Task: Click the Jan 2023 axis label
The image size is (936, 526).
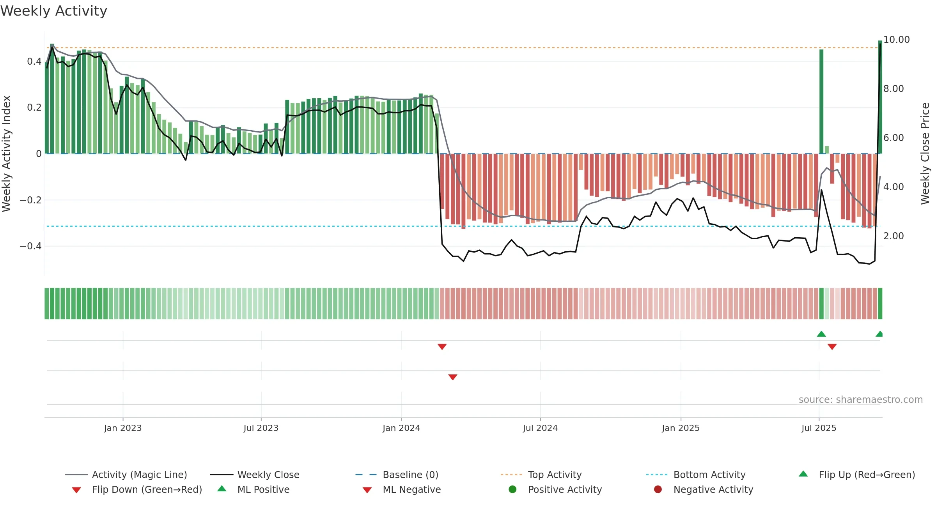Action: [123, 428]
